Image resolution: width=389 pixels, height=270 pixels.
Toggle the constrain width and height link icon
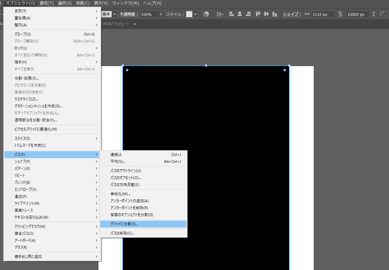[340, 14]
